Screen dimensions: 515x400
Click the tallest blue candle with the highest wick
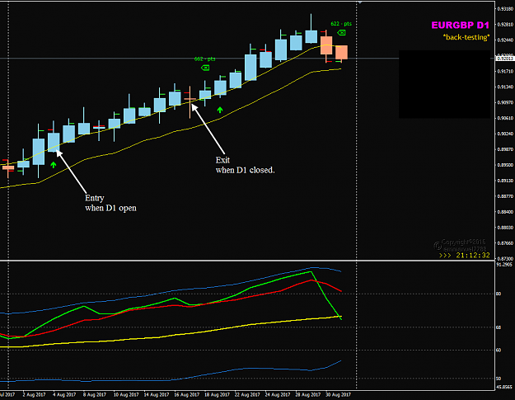tap(311, 36)
